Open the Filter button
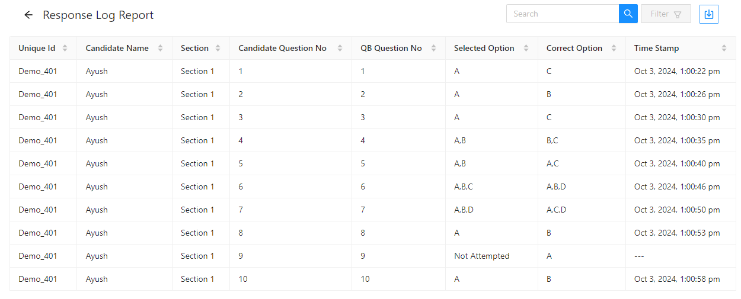Image resolution: width=741 pixels, height=299 pixels. 666,14
